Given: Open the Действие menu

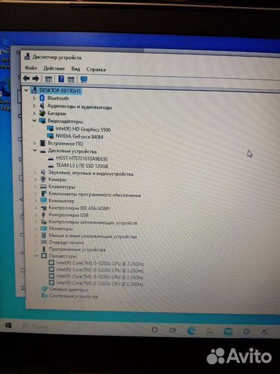Looking at the screenshot, I should (54, 69).
